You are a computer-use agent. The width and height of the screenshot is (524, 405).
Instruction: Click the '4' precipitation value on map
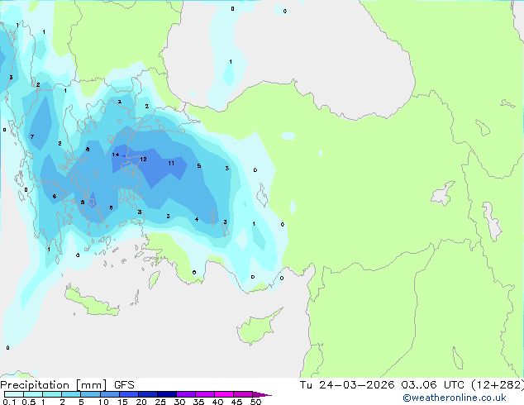point(197,219)
